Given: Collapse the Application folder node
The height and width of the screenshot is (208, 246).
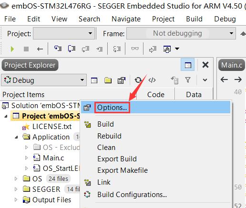Looking at the screenshot, I should pos(16,137).
